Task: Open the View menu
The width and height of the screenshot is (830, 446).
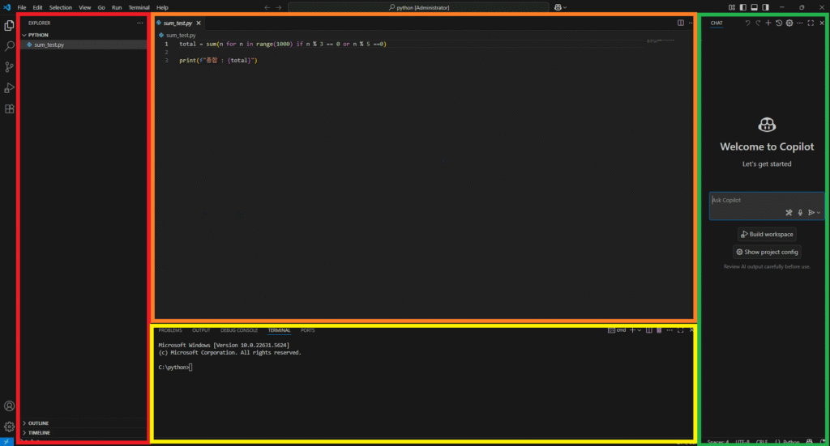Action: 84,7
